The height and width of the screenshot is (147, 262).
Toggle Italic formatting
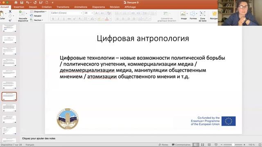coord(58,19)
